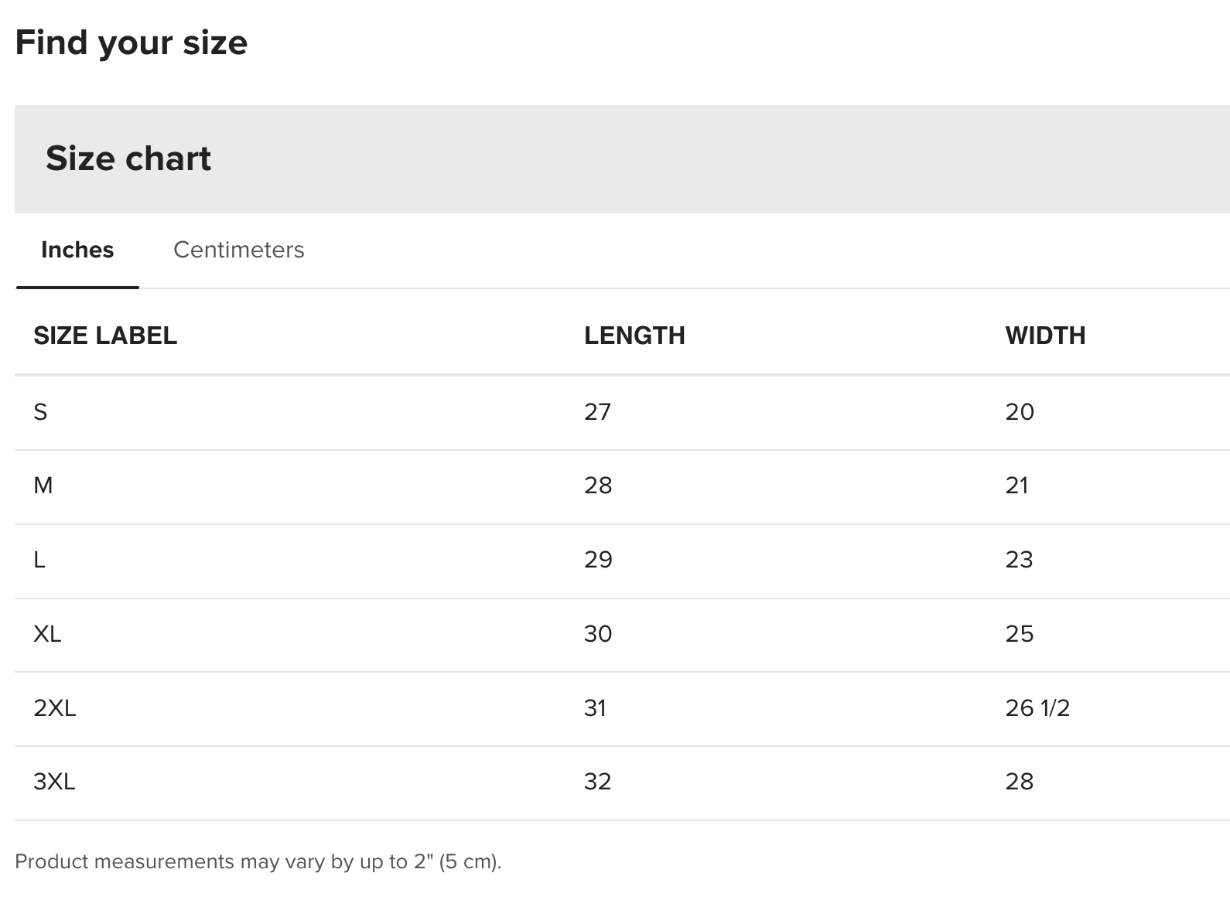The image size is (1230, 917).
Task: Select the M size label
Action: coord(43,486)
